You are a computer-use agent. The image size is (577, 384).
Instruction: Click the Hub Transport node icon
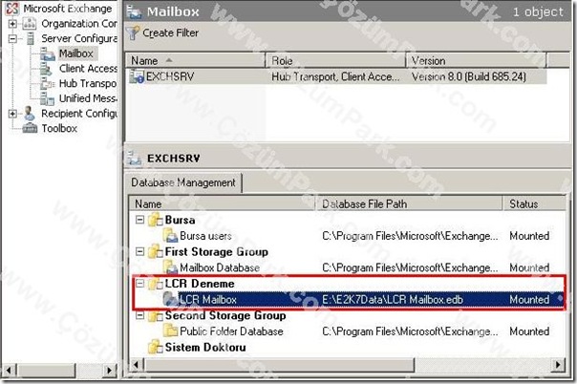(x=47, y=84)
